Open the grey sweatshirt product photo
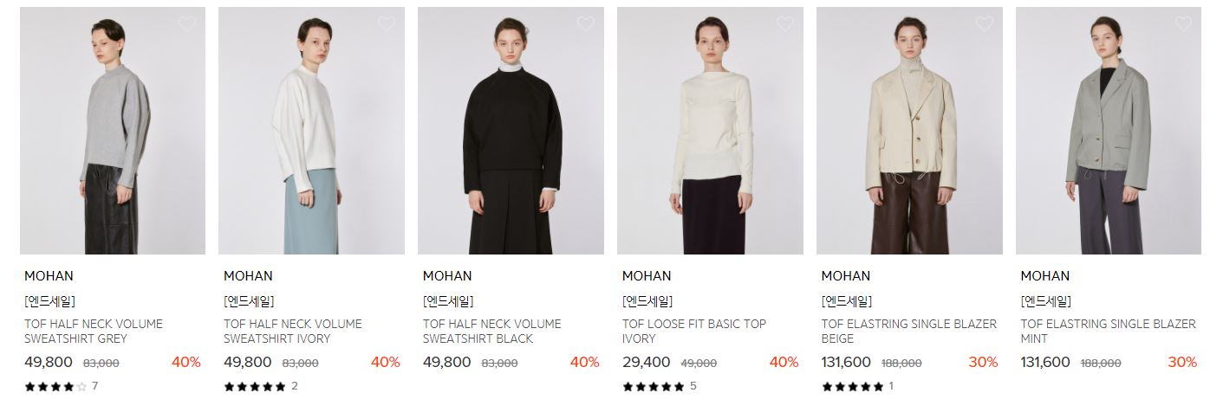This screenshot has height=406, width=1210. 113,131
